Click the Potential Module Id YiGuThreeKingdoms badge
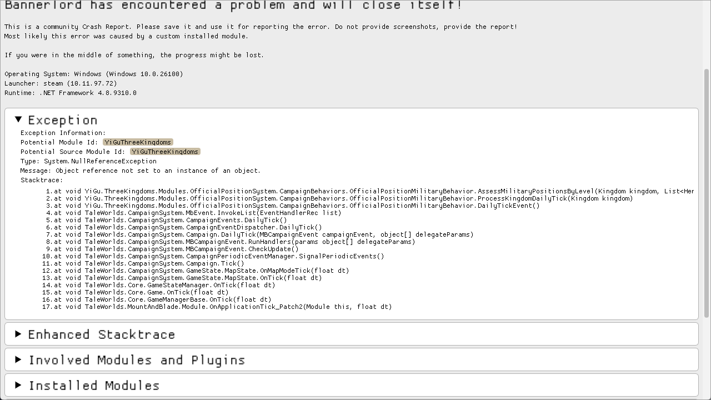711x400 pixels. click(x=138, y=142)
